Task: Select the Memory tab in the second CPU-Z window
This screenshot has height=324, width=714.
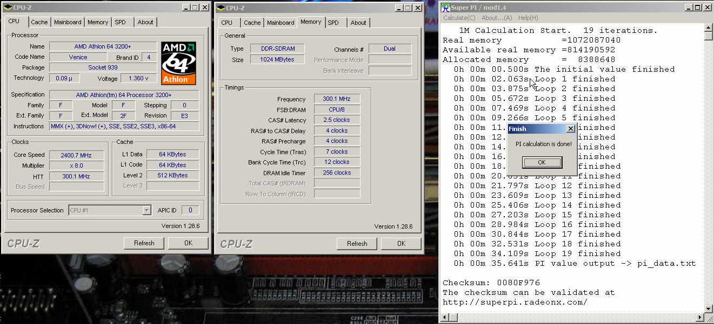Action: [x=311, y=22]
